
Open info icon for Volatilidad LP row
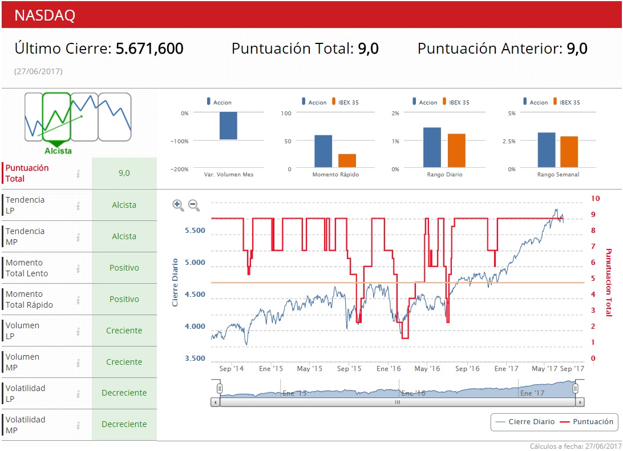(x=78, y=394)
